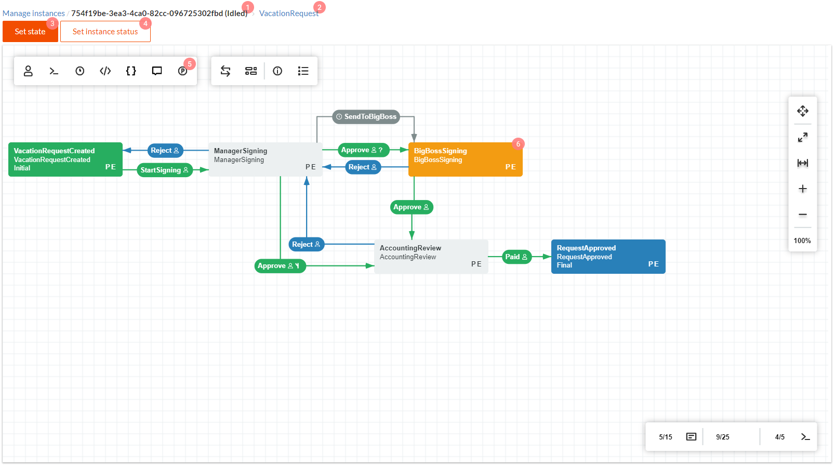Click the 5/15 activities panel icon
835x467 pixels.
(691, 437)
